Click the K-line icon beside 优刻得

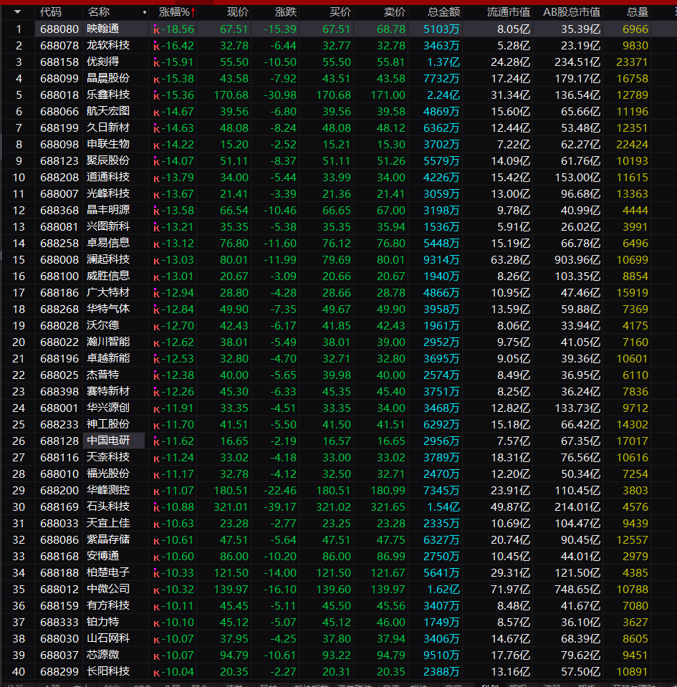(x=156, y=62)
